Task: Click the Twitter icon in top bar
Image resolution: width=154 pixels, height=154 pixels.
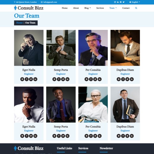Action: (x=124, y=2)
